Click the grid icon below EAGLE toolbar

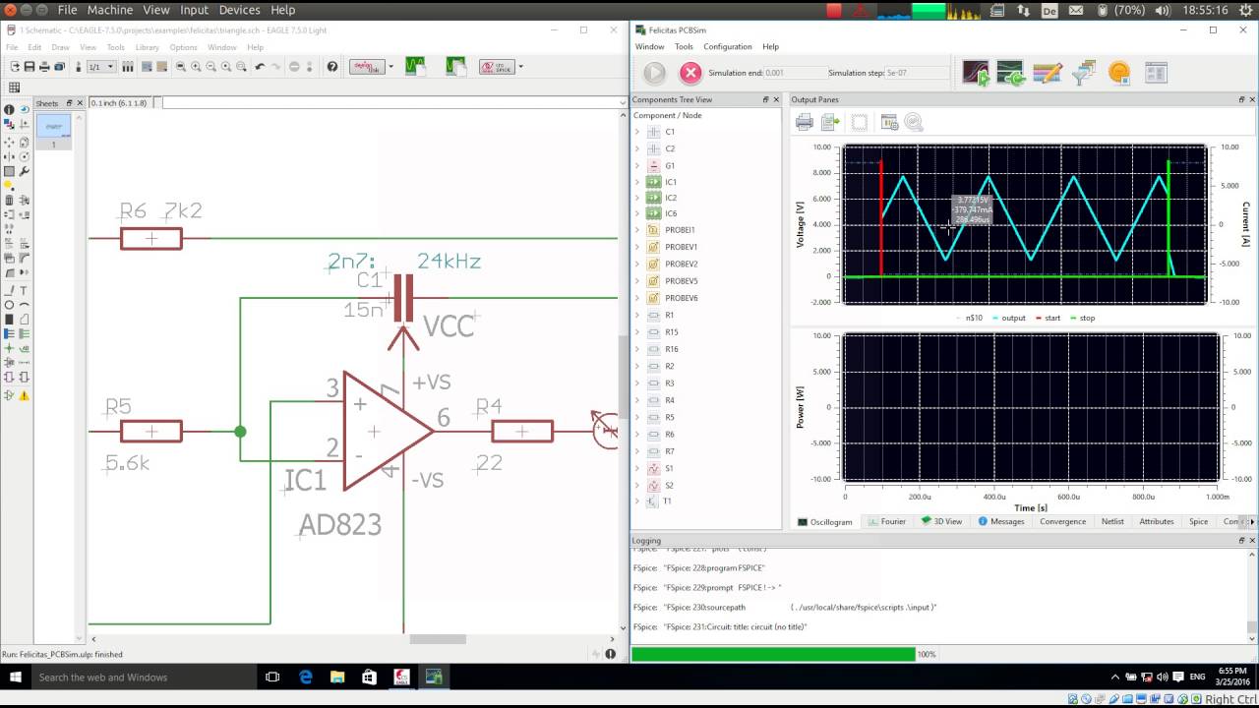click(14, 88)
